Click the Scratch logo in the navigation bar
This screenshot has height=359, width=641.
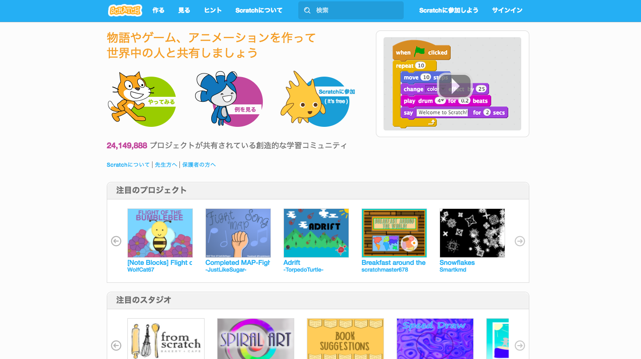tap(125, 10)
